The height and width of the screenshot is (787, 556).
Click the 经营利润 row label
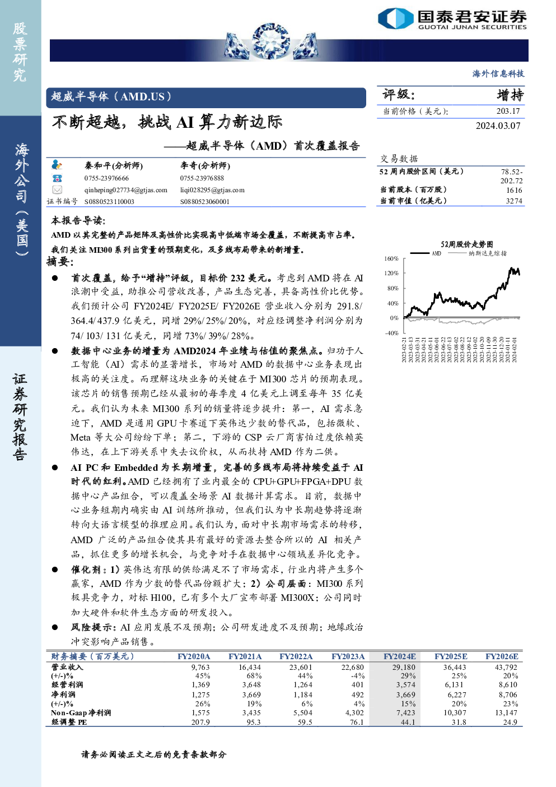coord(67,685)
